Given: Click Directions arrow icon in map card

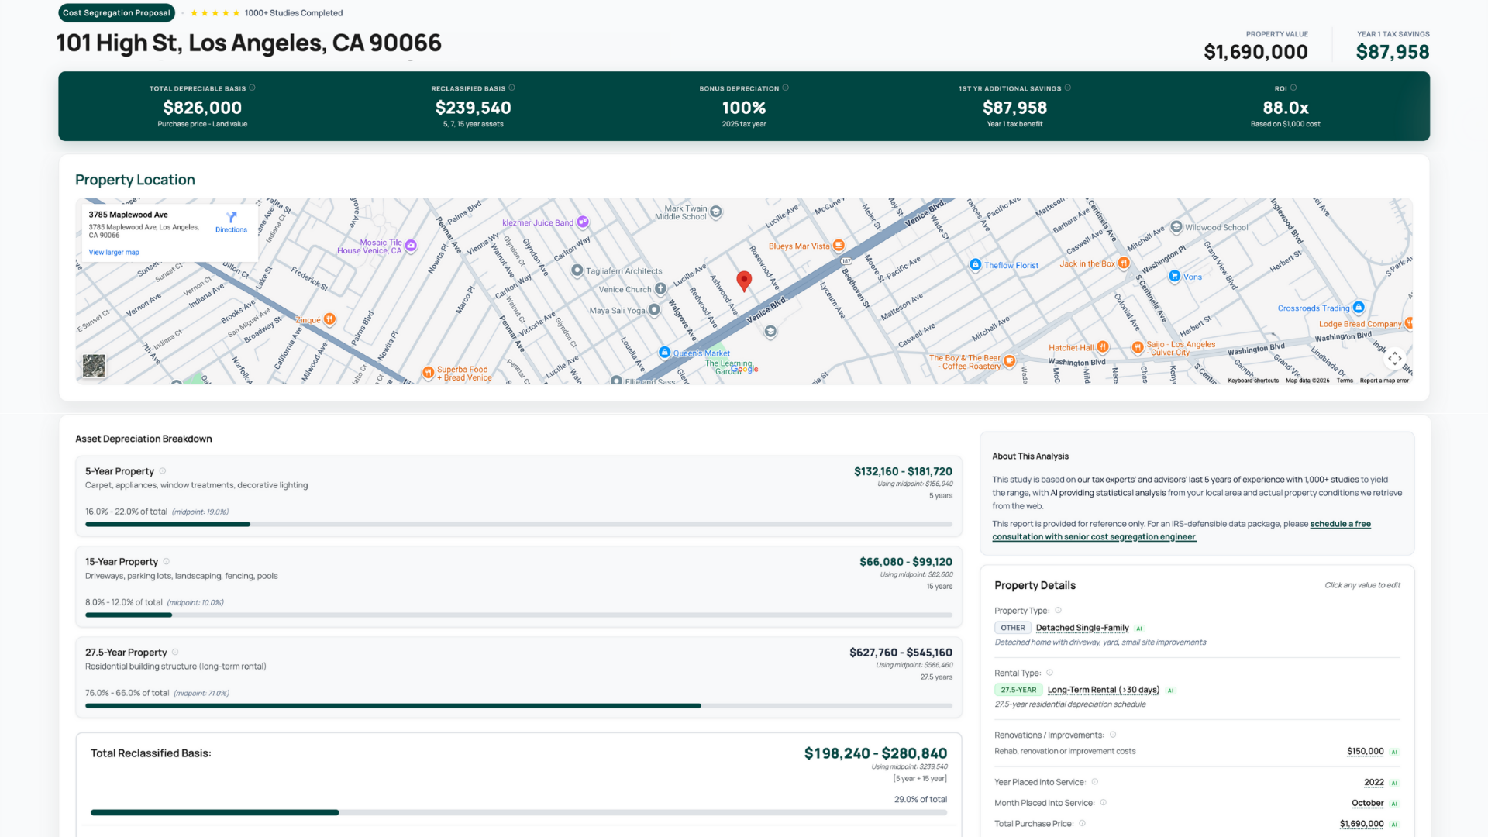Looking at the screenshot, I should (231, 218).
